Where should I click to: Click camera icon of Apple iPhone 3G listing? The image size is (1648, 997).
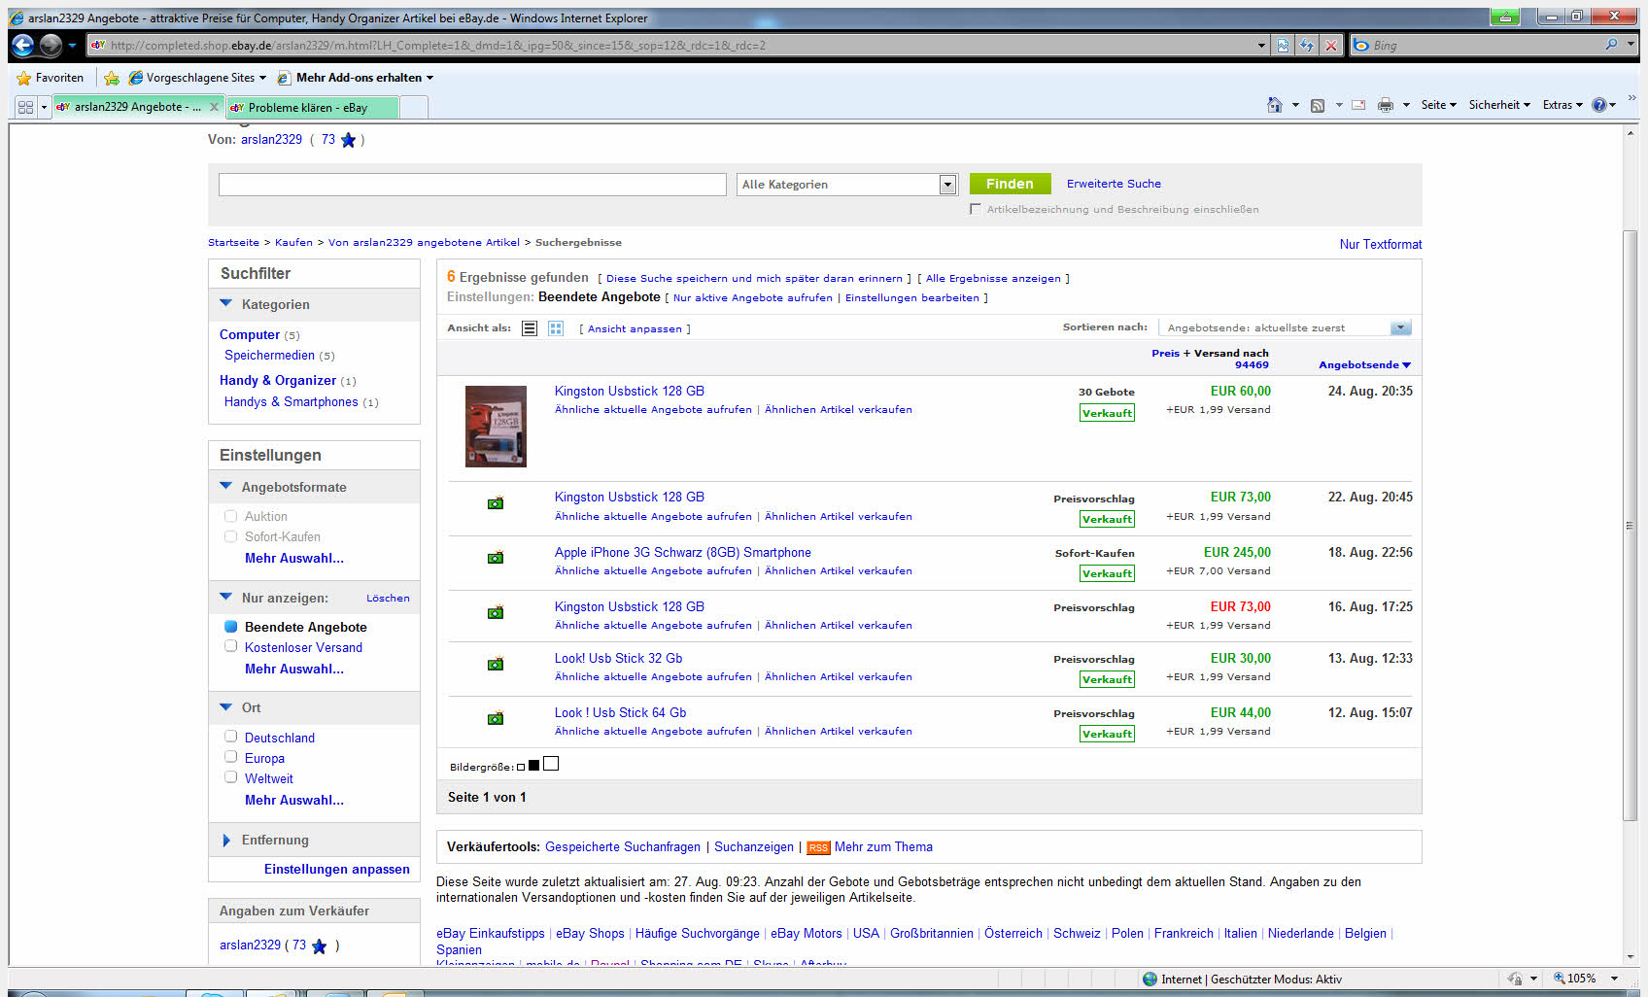[496, 558]
